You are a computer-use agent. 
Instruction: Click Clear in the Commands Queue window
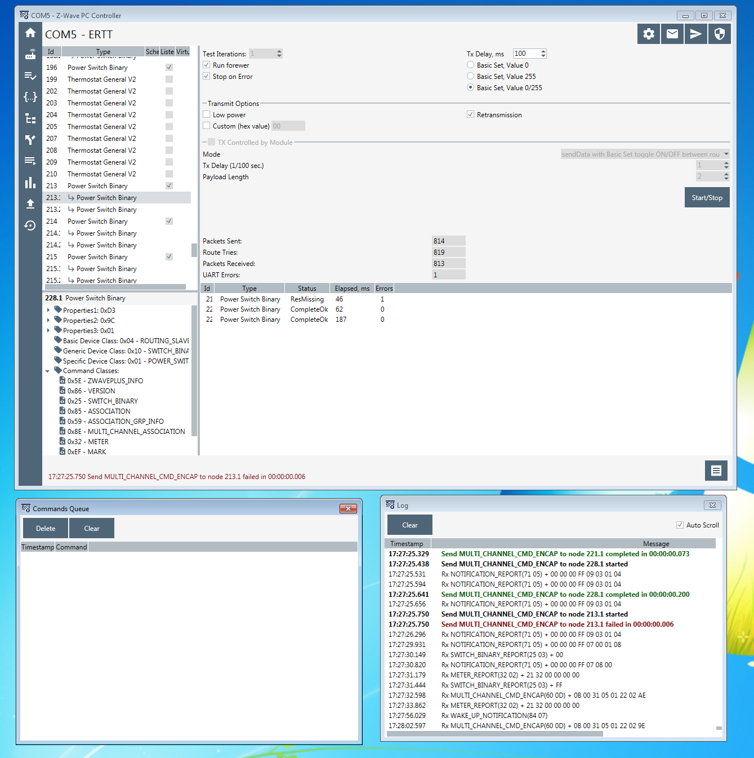pos(92,528)
